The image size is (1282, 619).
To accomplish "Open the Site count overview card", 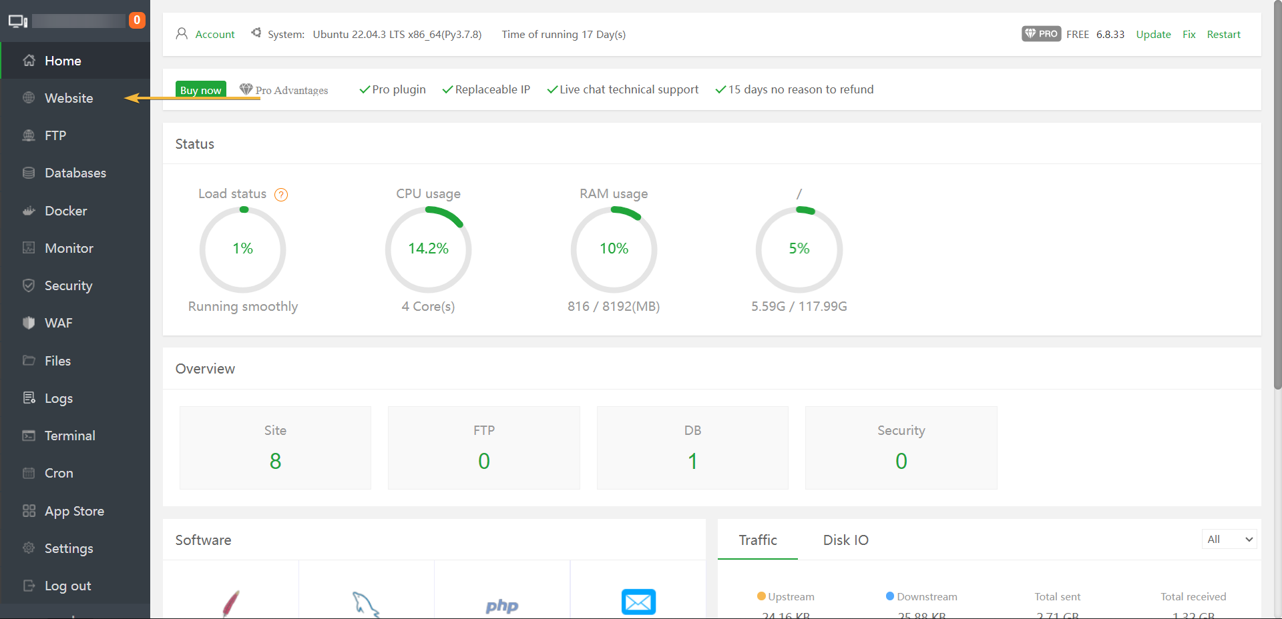I will coord(275,448).
